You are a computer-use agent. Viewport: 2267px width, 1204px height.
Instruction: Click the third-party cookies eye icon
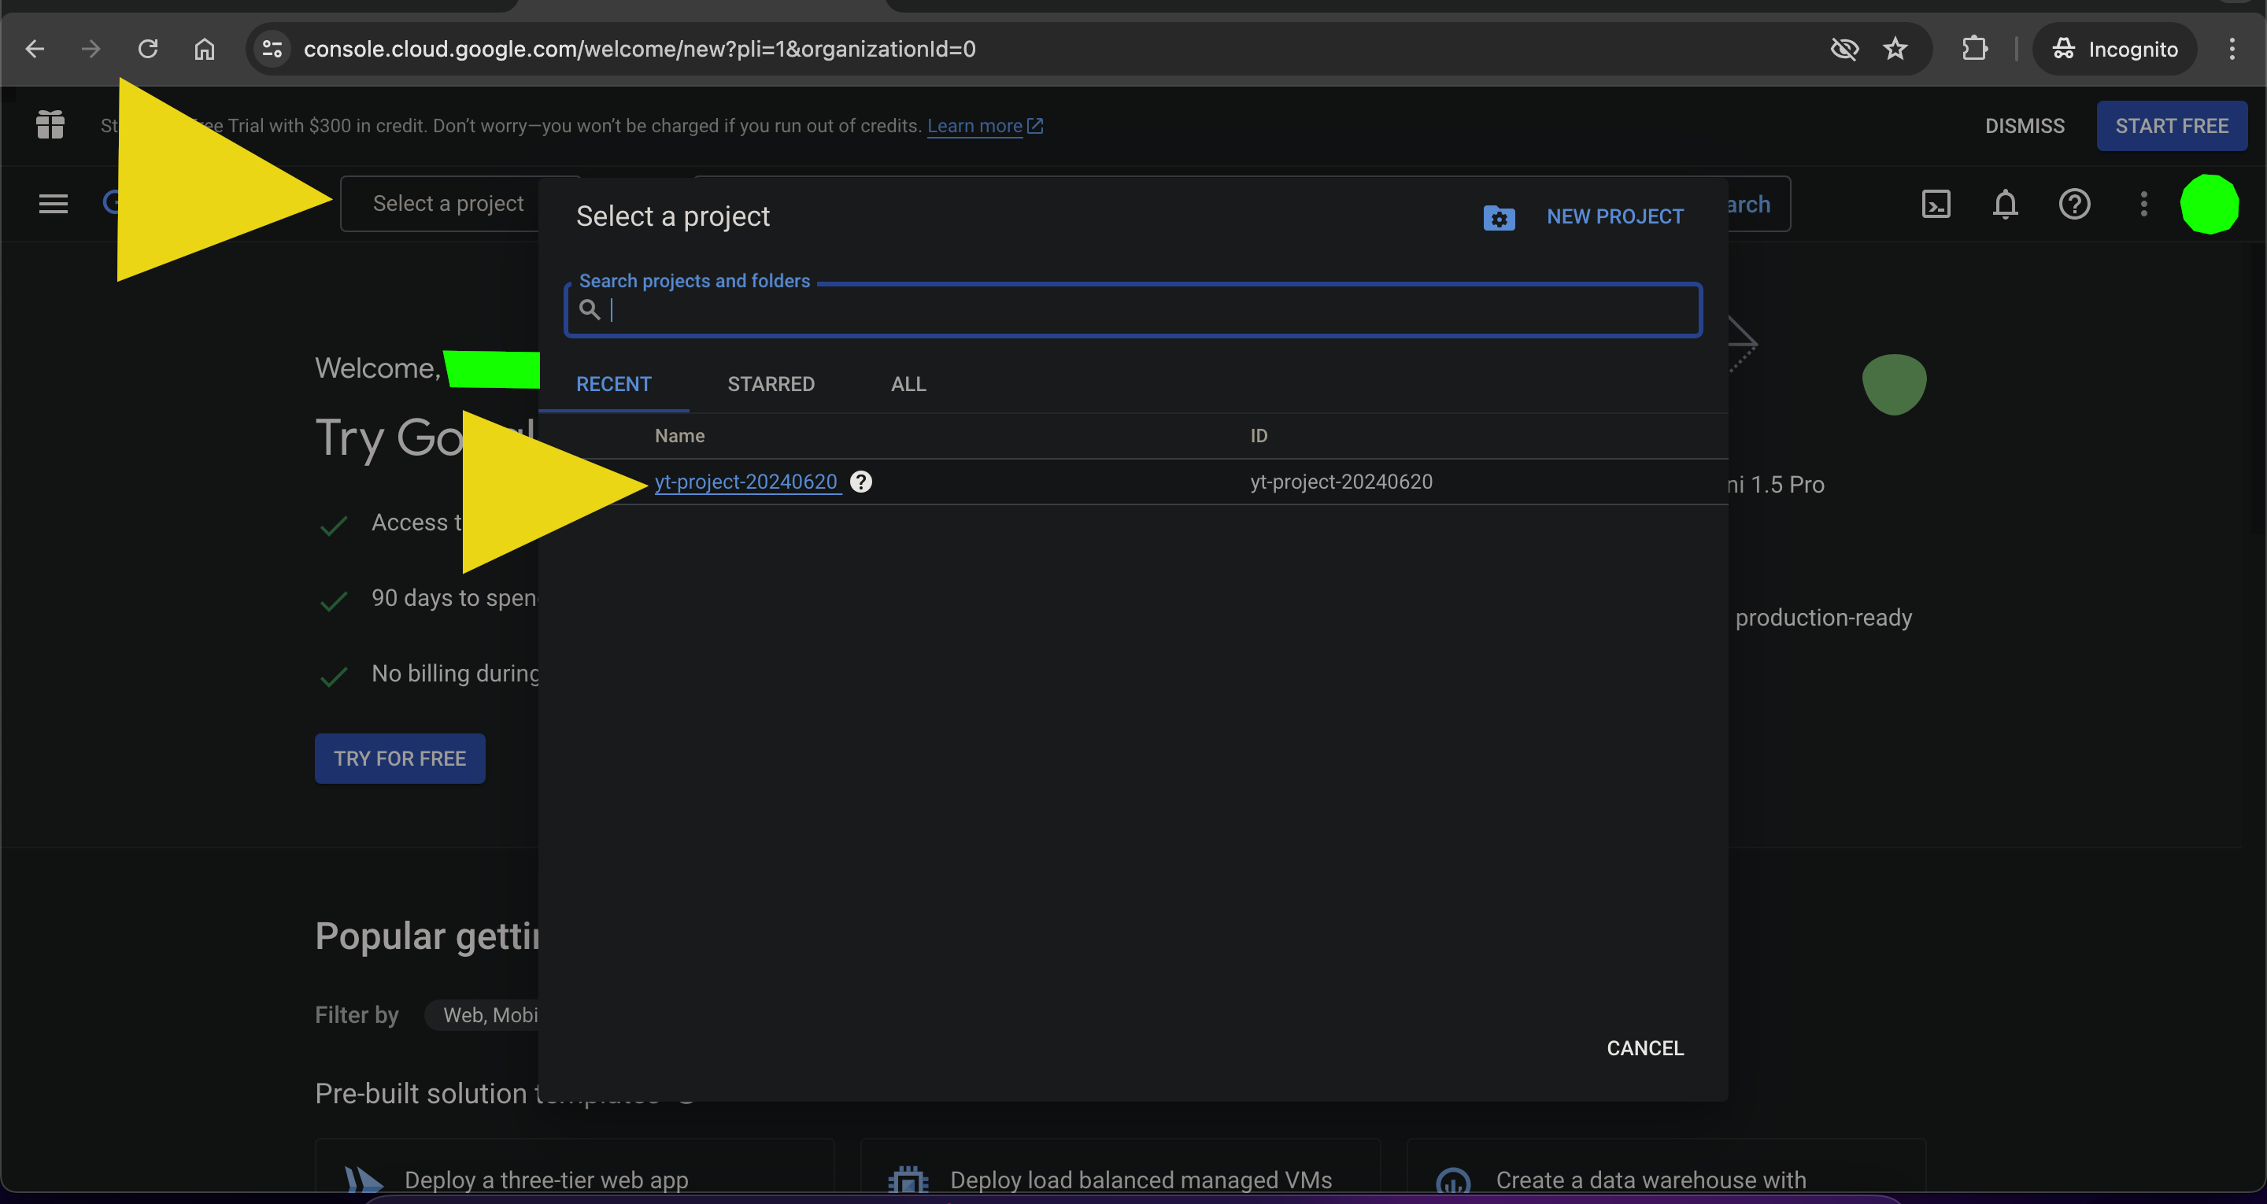pyautogui.click(x=1844, y=50)
